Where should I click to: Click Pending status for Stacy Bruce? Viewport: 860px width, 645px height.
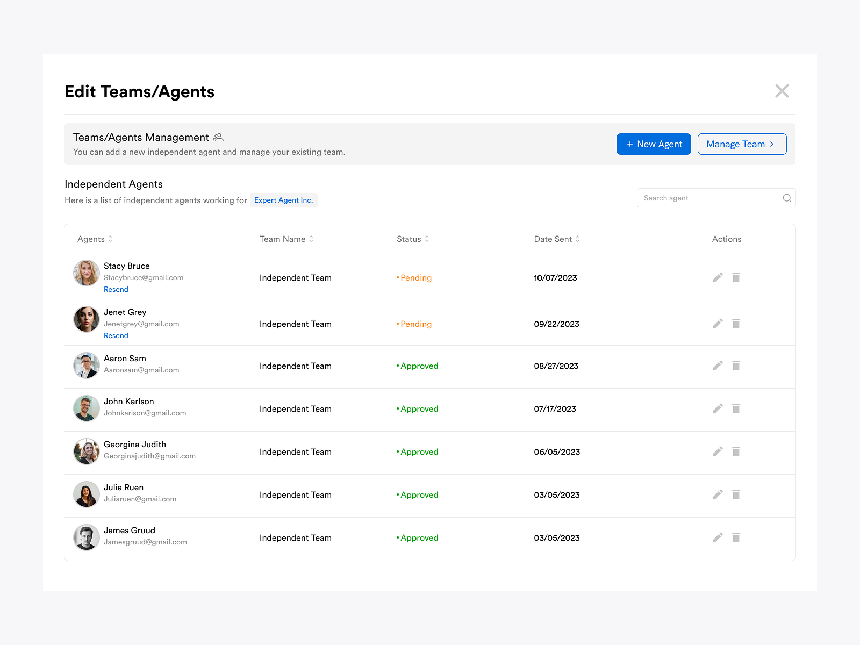point(414,278)
